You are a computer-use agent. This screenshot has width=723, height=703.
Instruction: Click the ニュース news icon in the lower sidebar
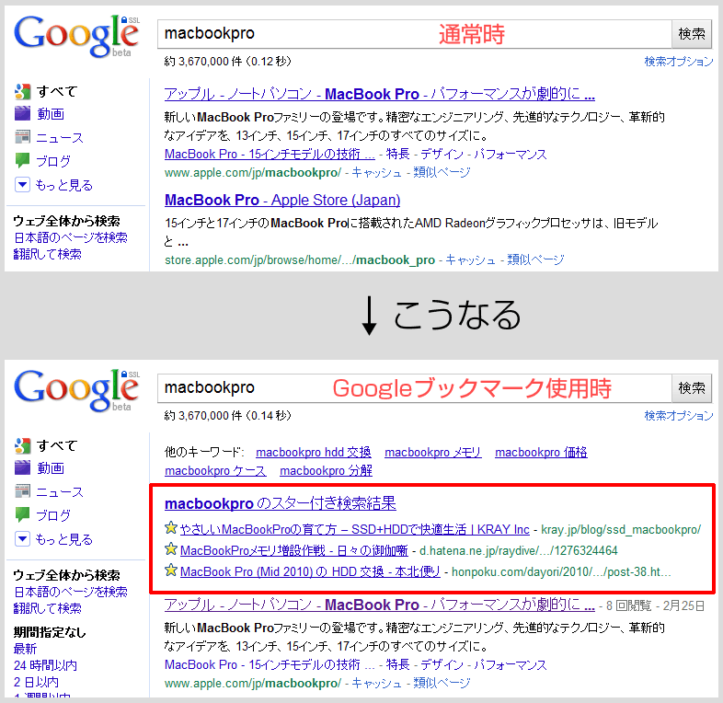(23, 491)
